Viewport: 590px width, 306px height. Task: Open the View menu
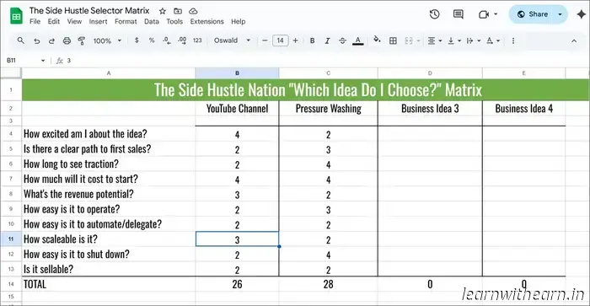click(74, 21)
